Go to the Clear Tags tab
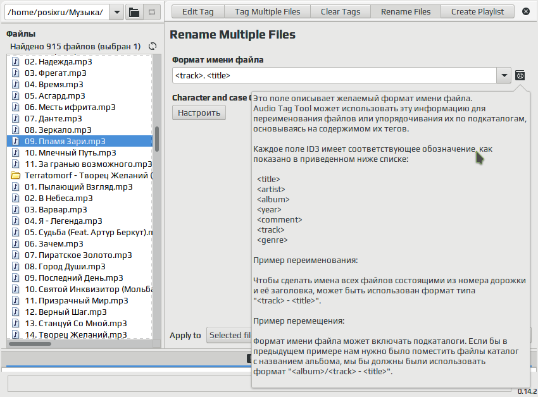Viewport: 538px width, 397px height. [341, 11]
